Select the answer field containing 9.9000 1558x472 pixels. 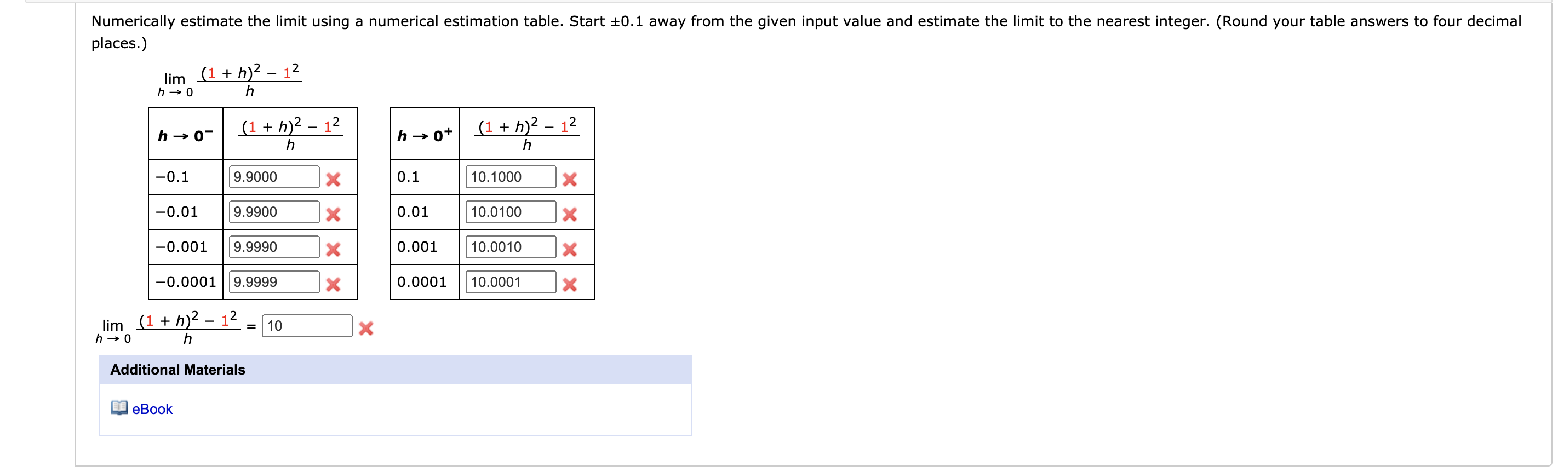275,177
